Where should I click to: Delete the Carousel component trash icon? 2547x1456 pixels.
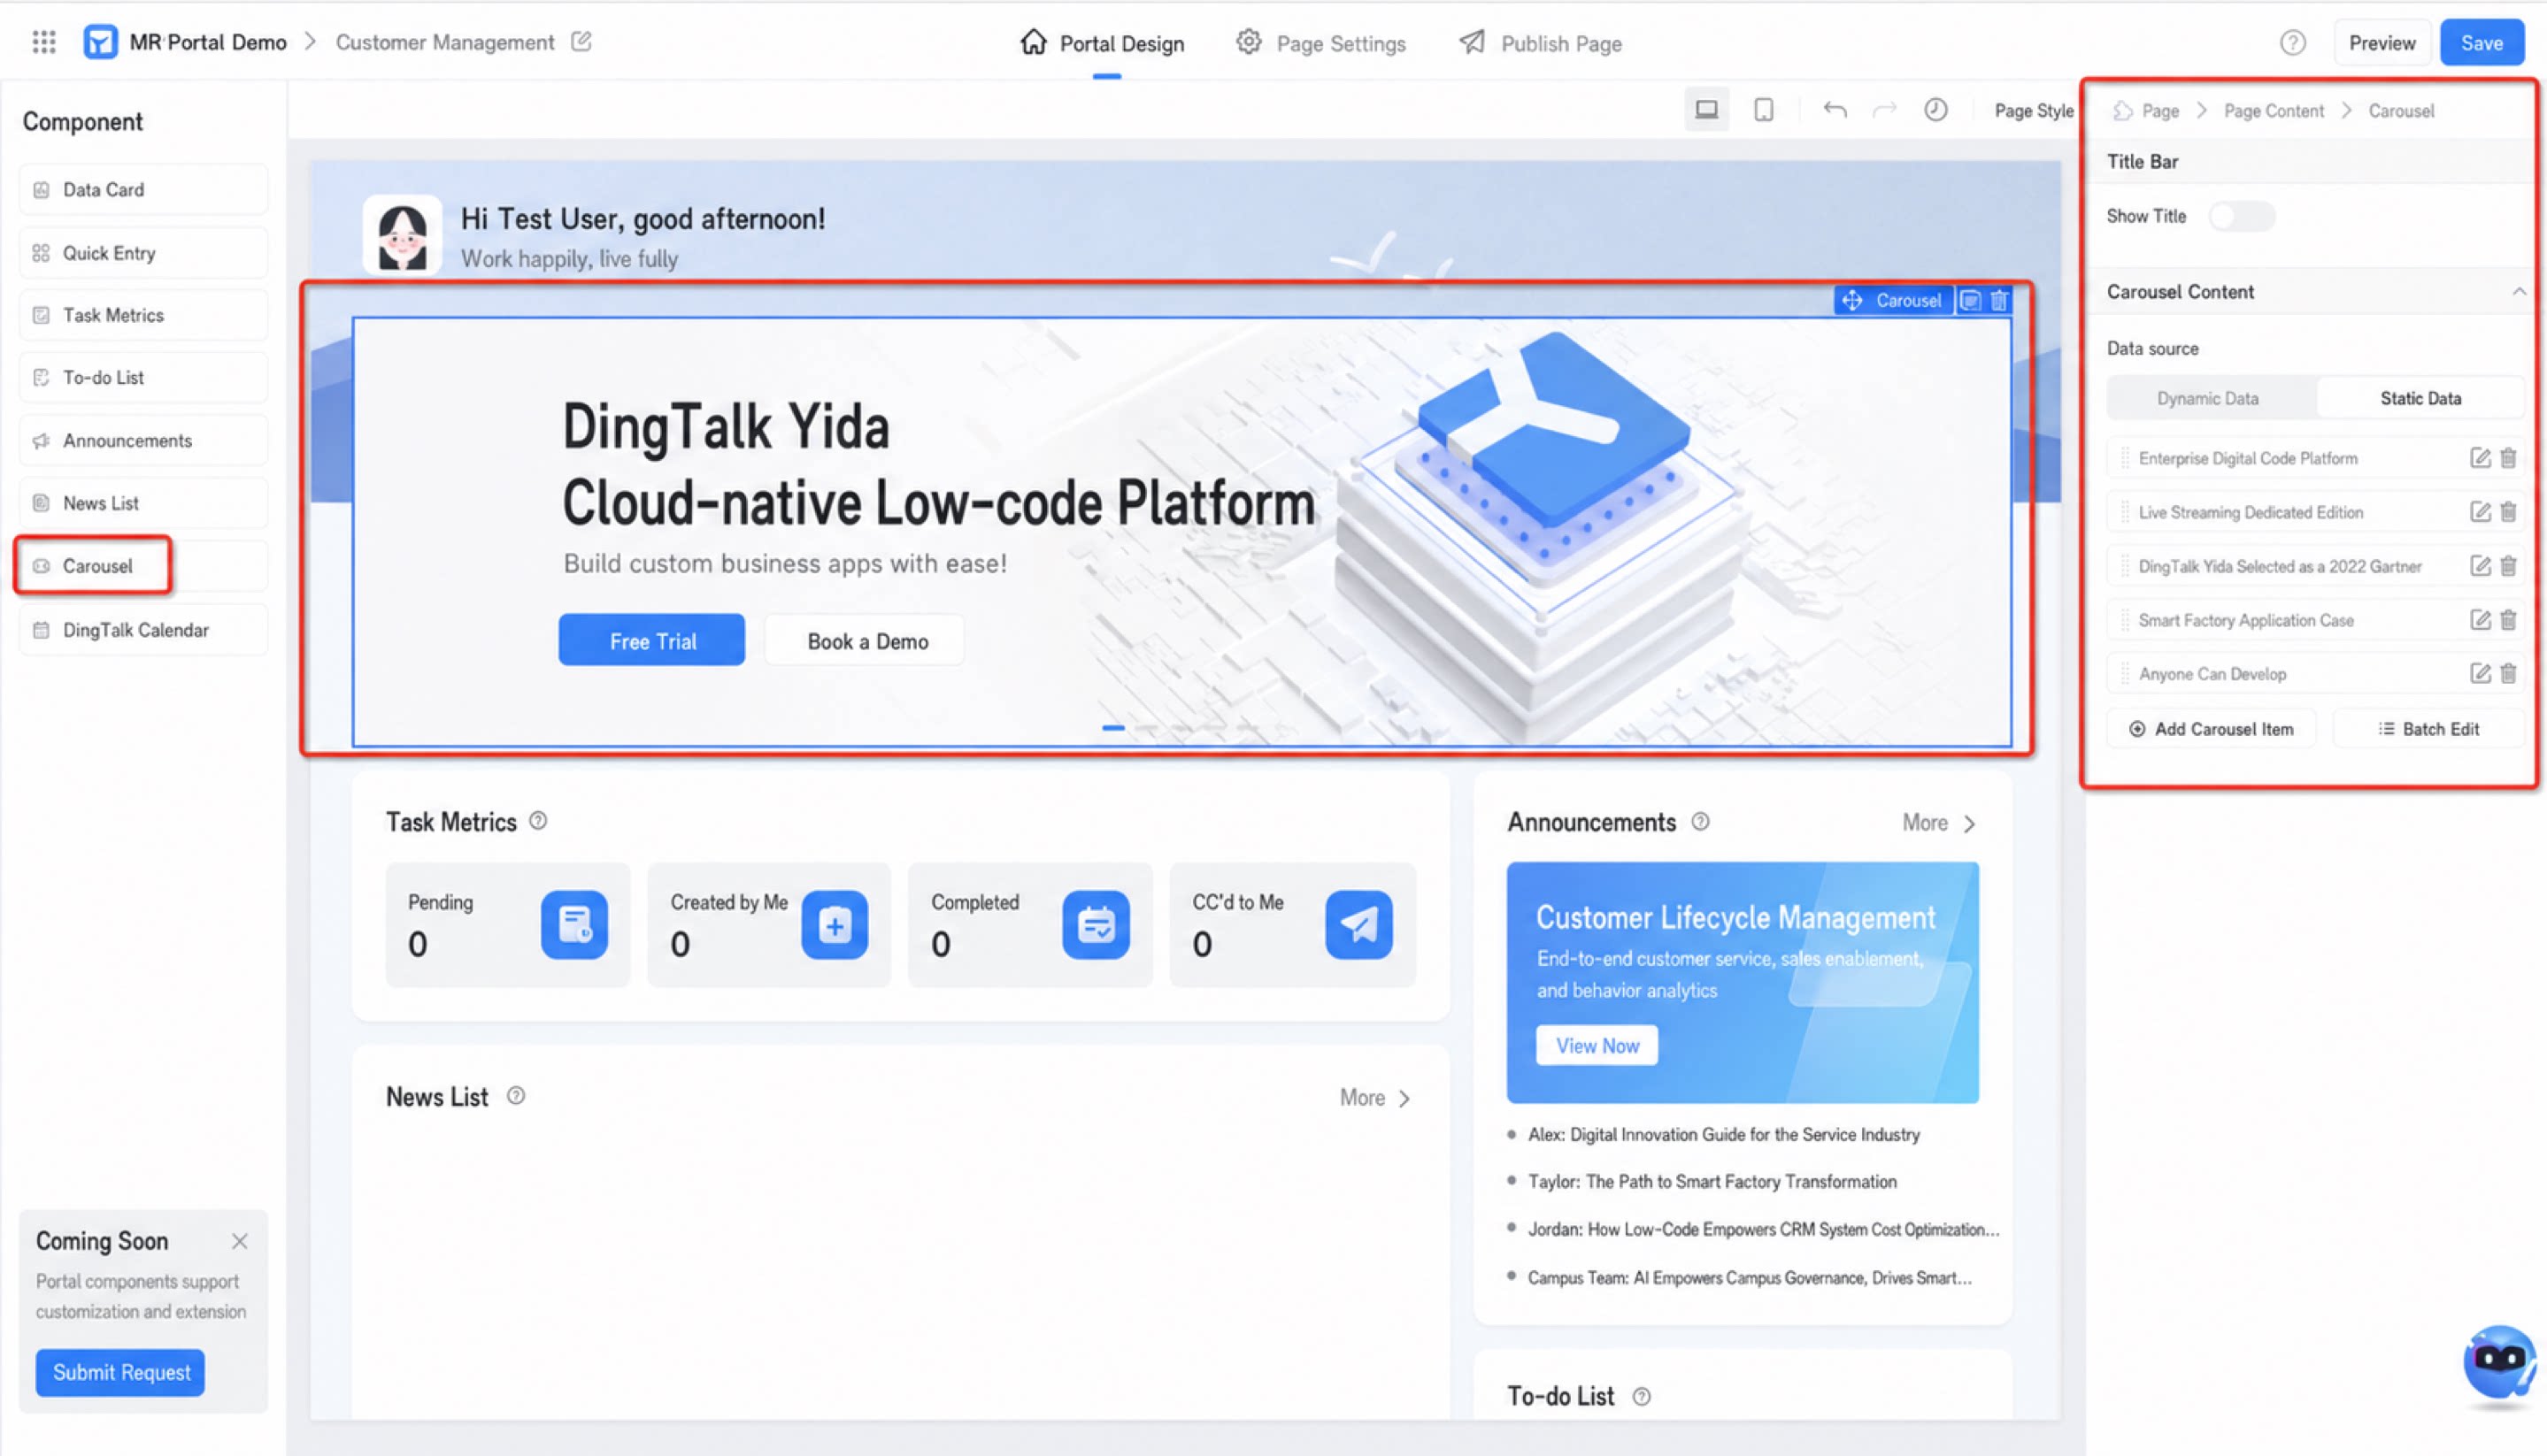(x=1999, y=300)
